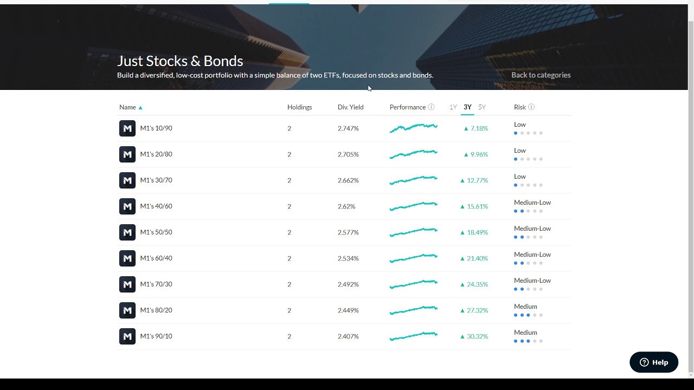The width and height of the screenshot is (694, 390).
Task: Click the 2.705% dividend yield
Action: pyautogui.click(x=348, y=154)
